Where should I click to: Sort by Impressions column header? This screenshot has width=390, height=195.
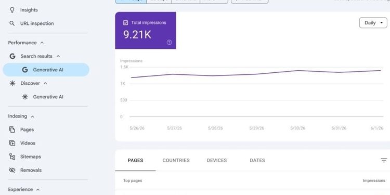click(x=374, y=180)
